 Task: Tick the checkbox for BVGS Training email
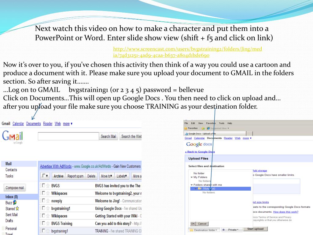coord(43,223)
